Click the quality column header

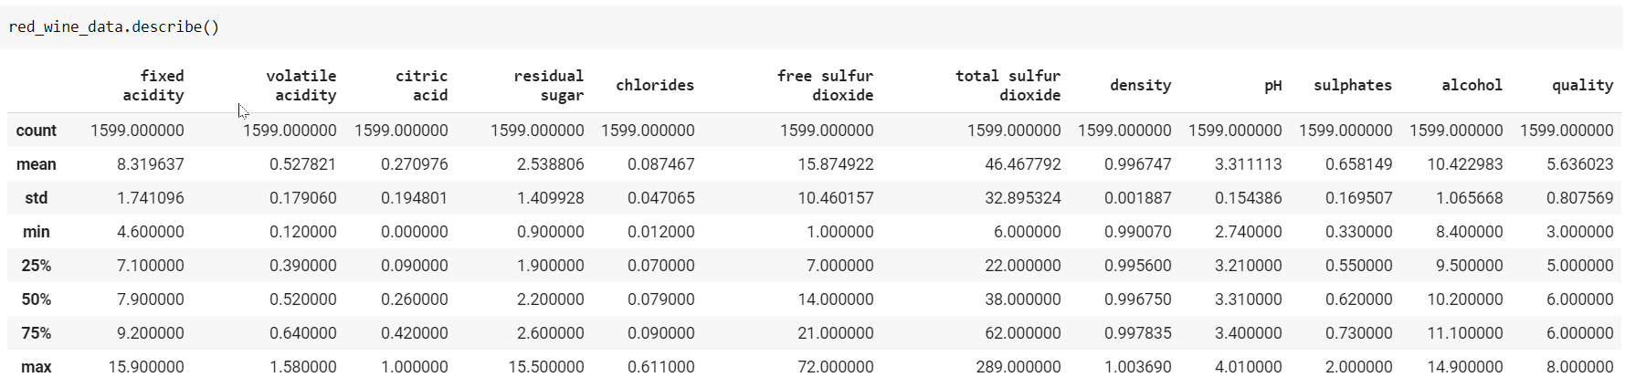click(x=1582, y=85)
